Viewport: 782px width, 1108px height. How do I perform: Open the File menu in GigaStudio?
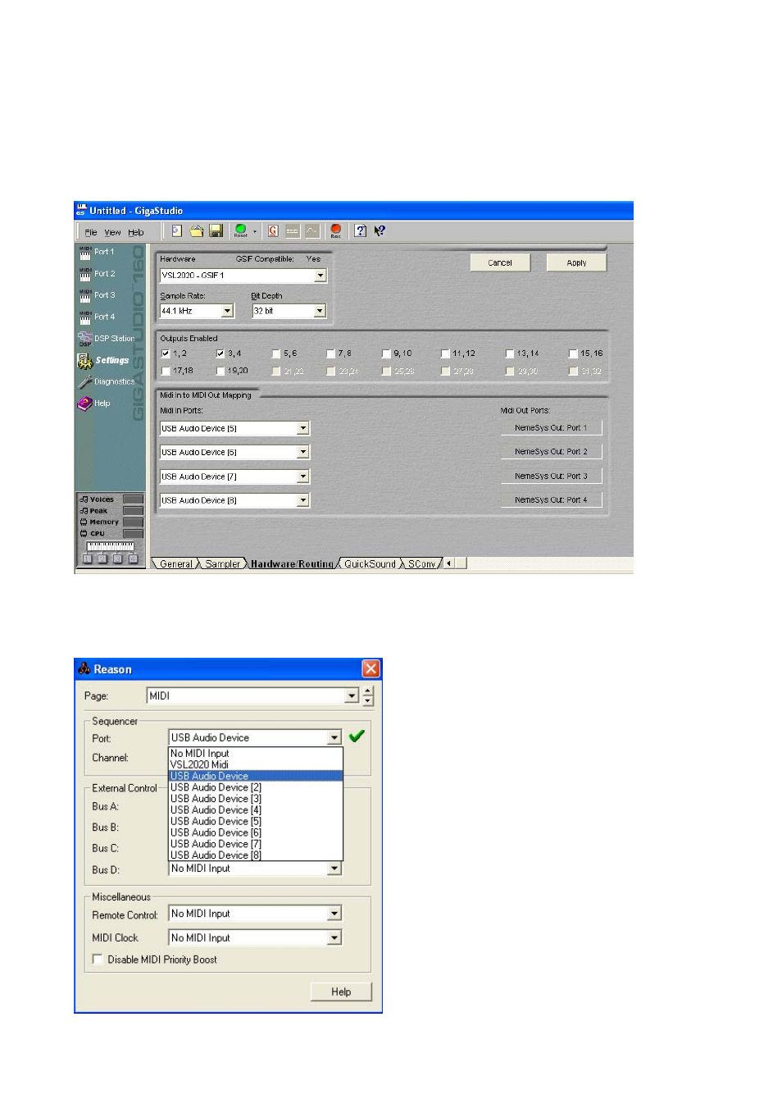[x=91, y=233]
